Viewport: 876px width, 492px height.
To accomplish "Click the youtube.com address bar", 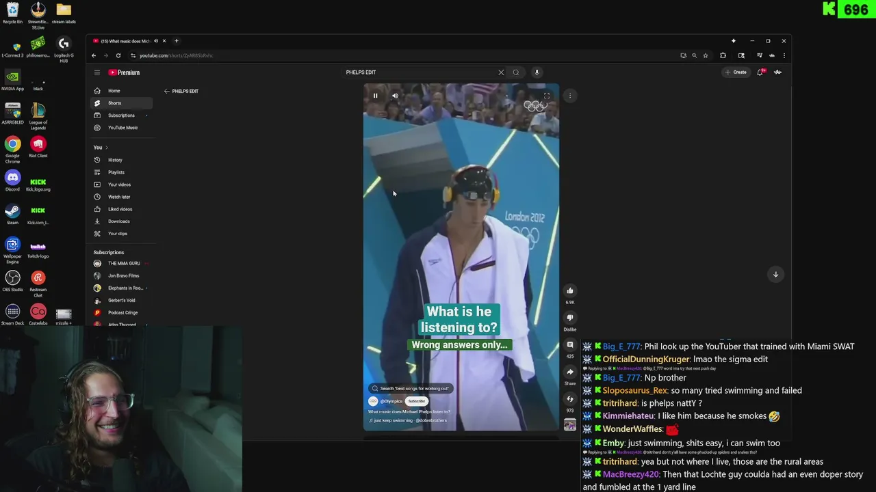I will (404, 55).
